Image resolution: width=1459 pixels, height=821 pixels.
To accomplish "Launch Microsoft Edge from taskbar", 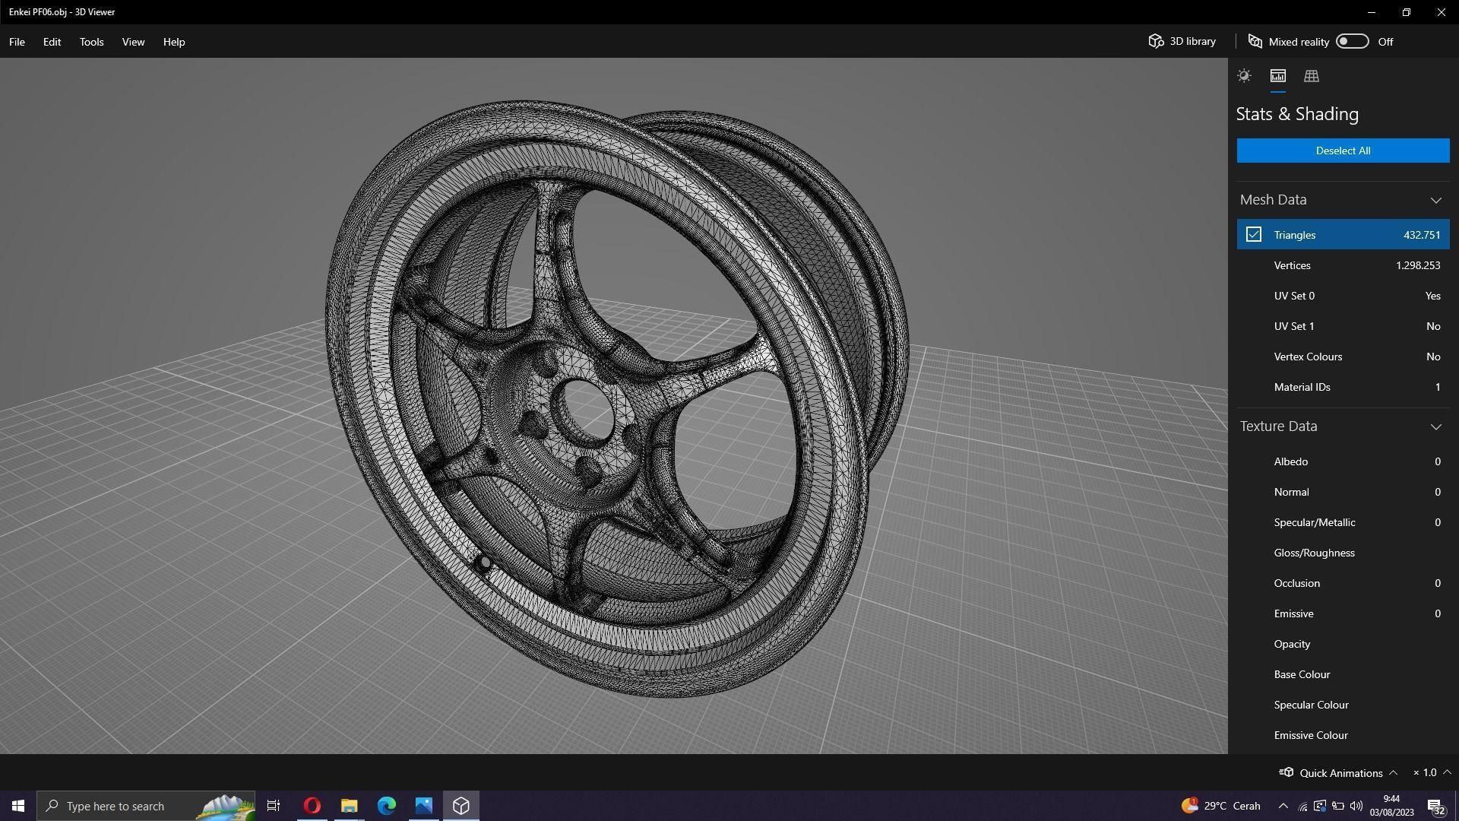I will tap(386, 806).
